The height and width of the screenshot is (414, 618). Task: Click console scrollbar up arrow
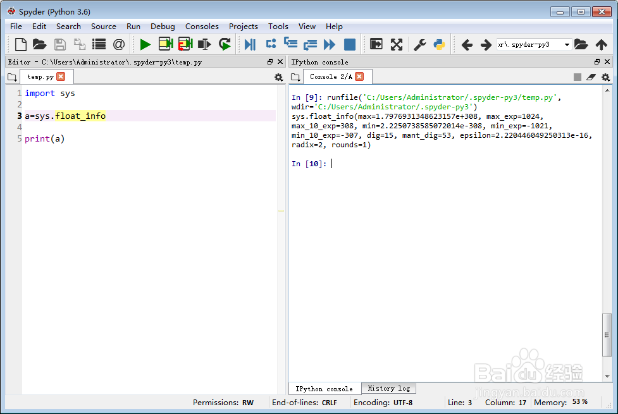(x=607, y=90)
